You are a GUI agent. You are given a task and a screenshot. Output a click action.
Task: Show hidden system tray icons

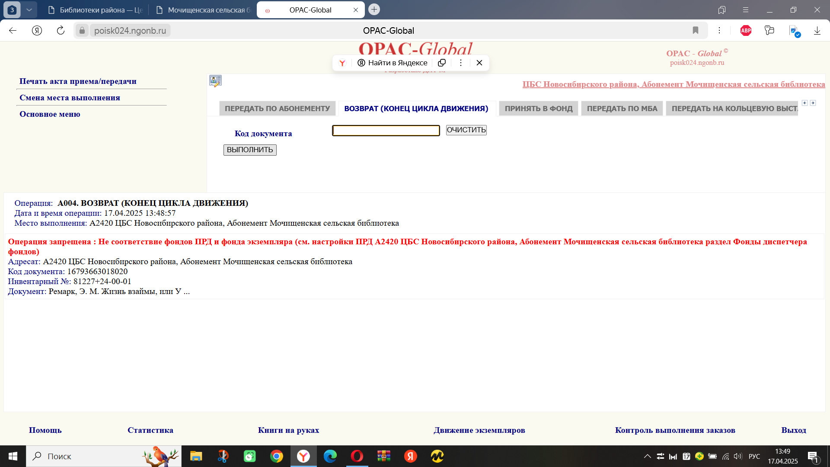648,456
